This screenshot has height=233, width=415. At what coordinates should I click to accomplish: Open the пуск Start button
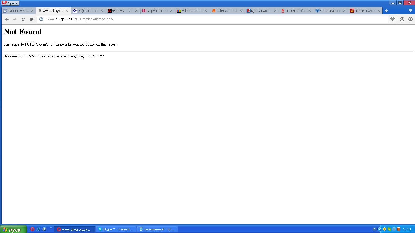(13, 229)
